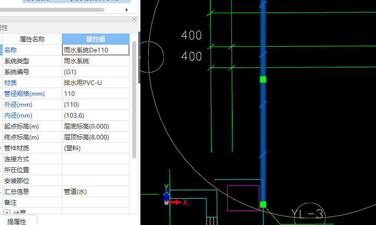Click the empty 所在位置 value cell
The width and height of the screenshot is (376, 225).
[x=96, y=170]
